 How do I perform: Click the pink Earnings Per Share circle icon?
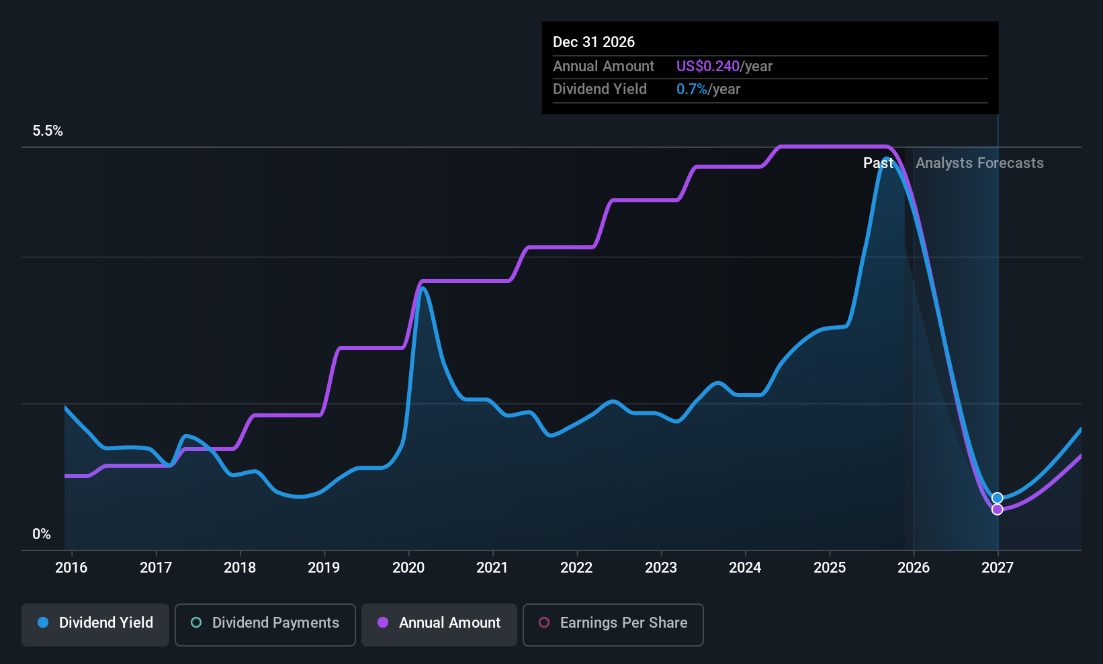pos(543,623)
